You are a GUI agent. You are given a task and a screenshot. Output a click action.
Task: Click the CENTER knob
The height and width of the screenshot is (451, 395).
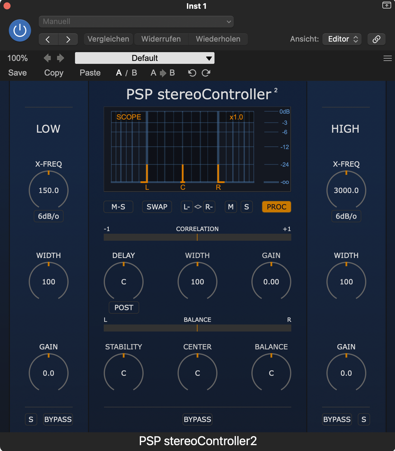[197, 373]
